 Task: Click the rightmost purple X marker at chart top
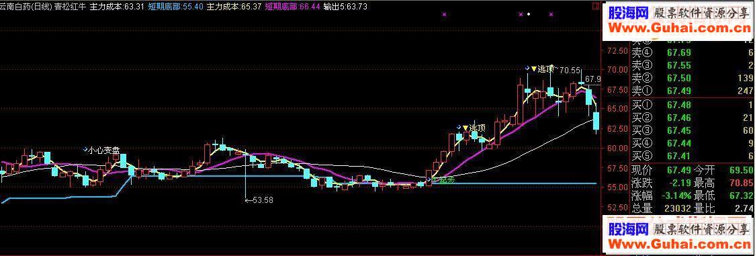[x=551, y=15]
